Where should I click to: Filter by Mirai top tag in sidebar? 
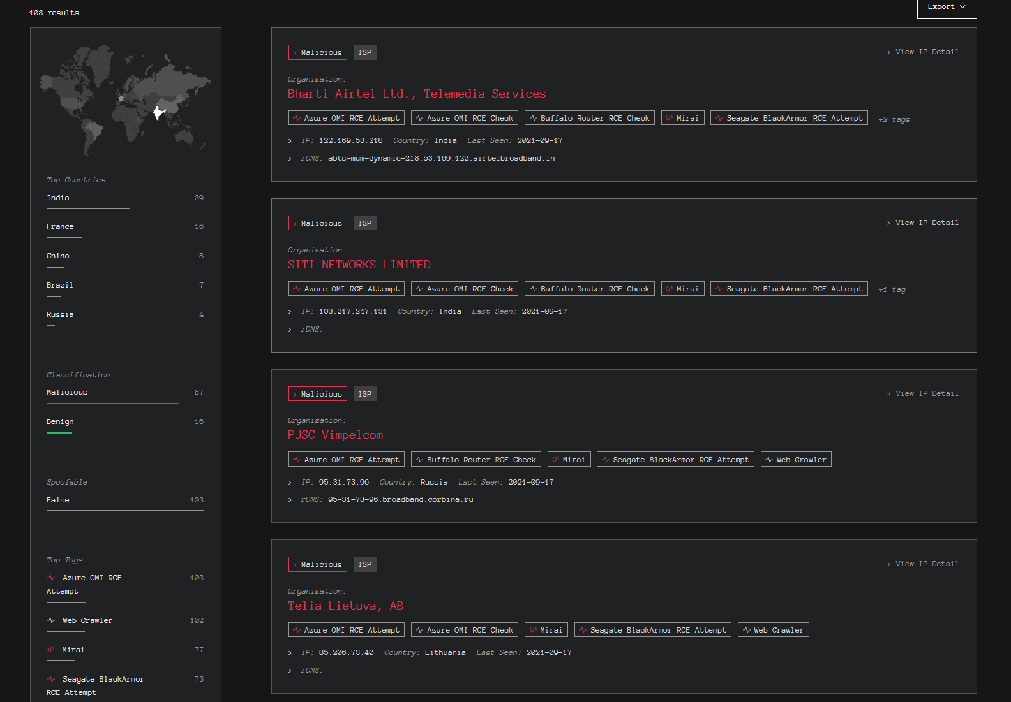click(125, 654)
